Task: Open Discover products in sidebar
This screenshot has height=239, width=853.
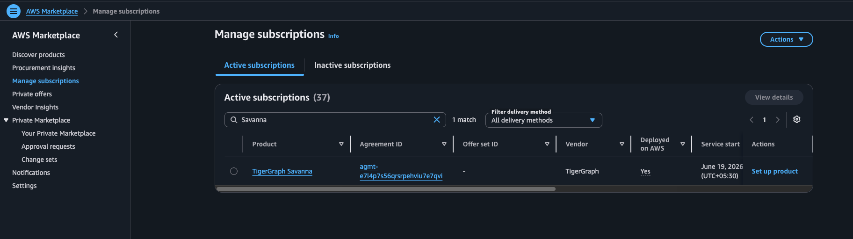Action: 38,55
